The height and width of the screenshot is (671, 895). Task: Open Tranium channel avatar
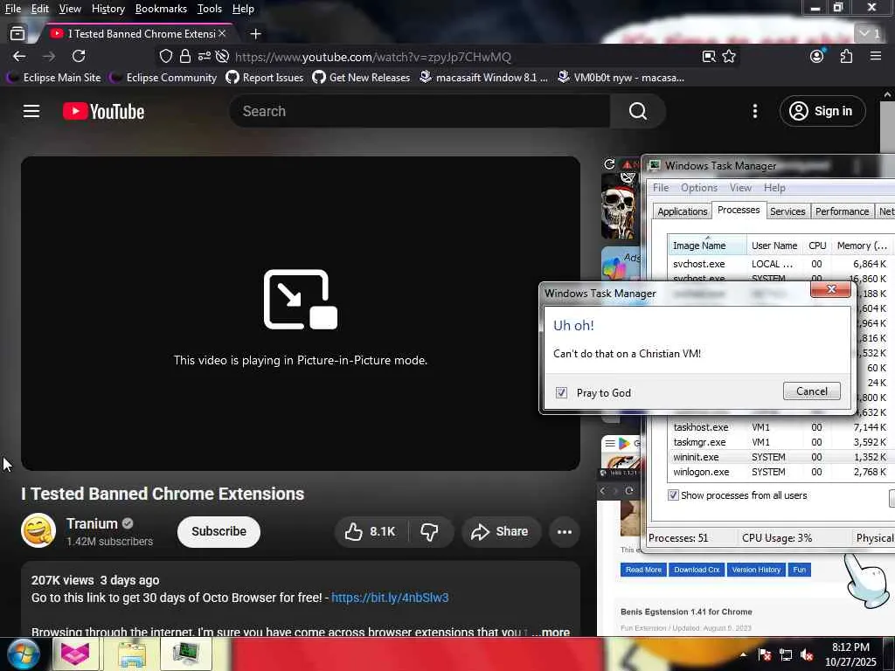point(38,530)
